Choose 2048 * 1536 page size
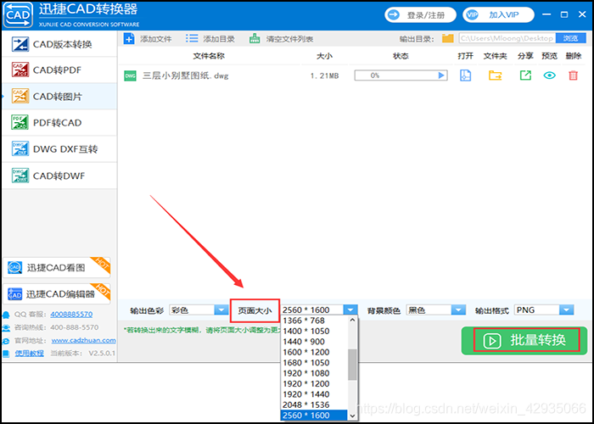 [x=314, y=405]
